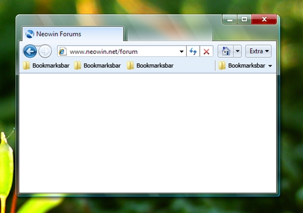303x213 pixels.
Task: Click the Internet Explorer page icon in address bar
Action: pos(62,52)
